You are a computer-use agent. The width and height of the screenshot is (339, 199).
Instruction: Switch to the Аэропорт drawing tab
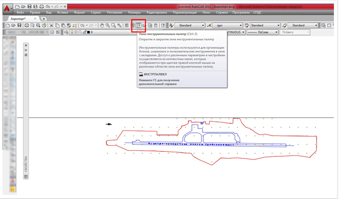[18, 19]
